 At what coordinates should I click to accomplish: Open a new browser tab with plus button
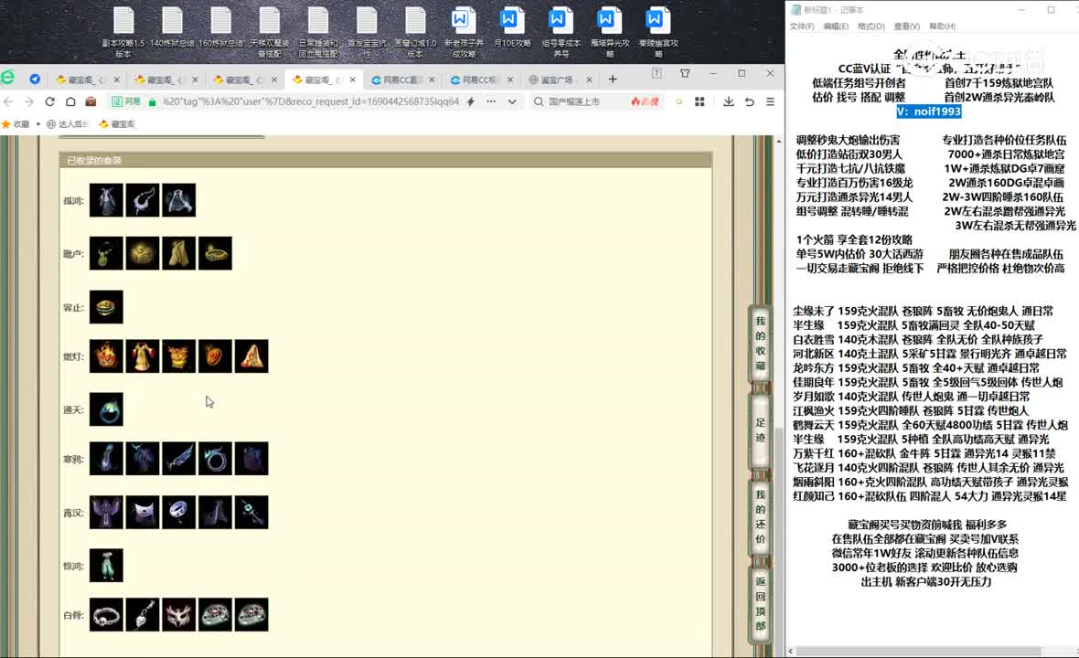pyautogui.click(x=613, y=80)
